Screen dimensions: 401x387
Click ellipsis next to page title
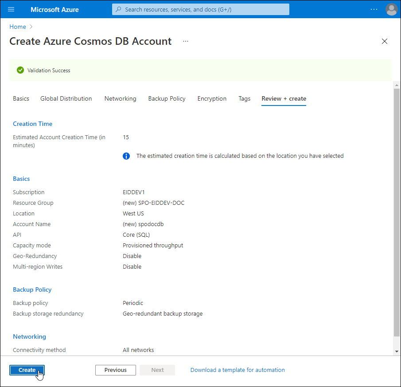(186, 41)
